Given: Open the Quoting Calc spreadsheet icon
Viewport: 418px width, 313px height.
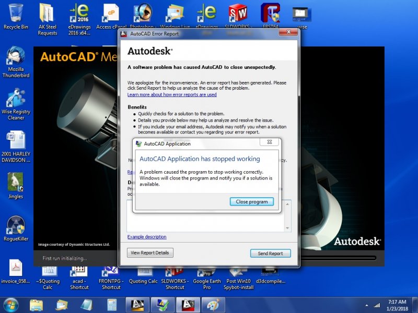Looking at the screenshot, I should pyautogui.click(x=143, y=275).
